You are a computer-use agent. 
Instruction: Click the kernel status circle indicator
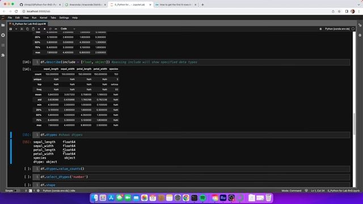[353, 29]
